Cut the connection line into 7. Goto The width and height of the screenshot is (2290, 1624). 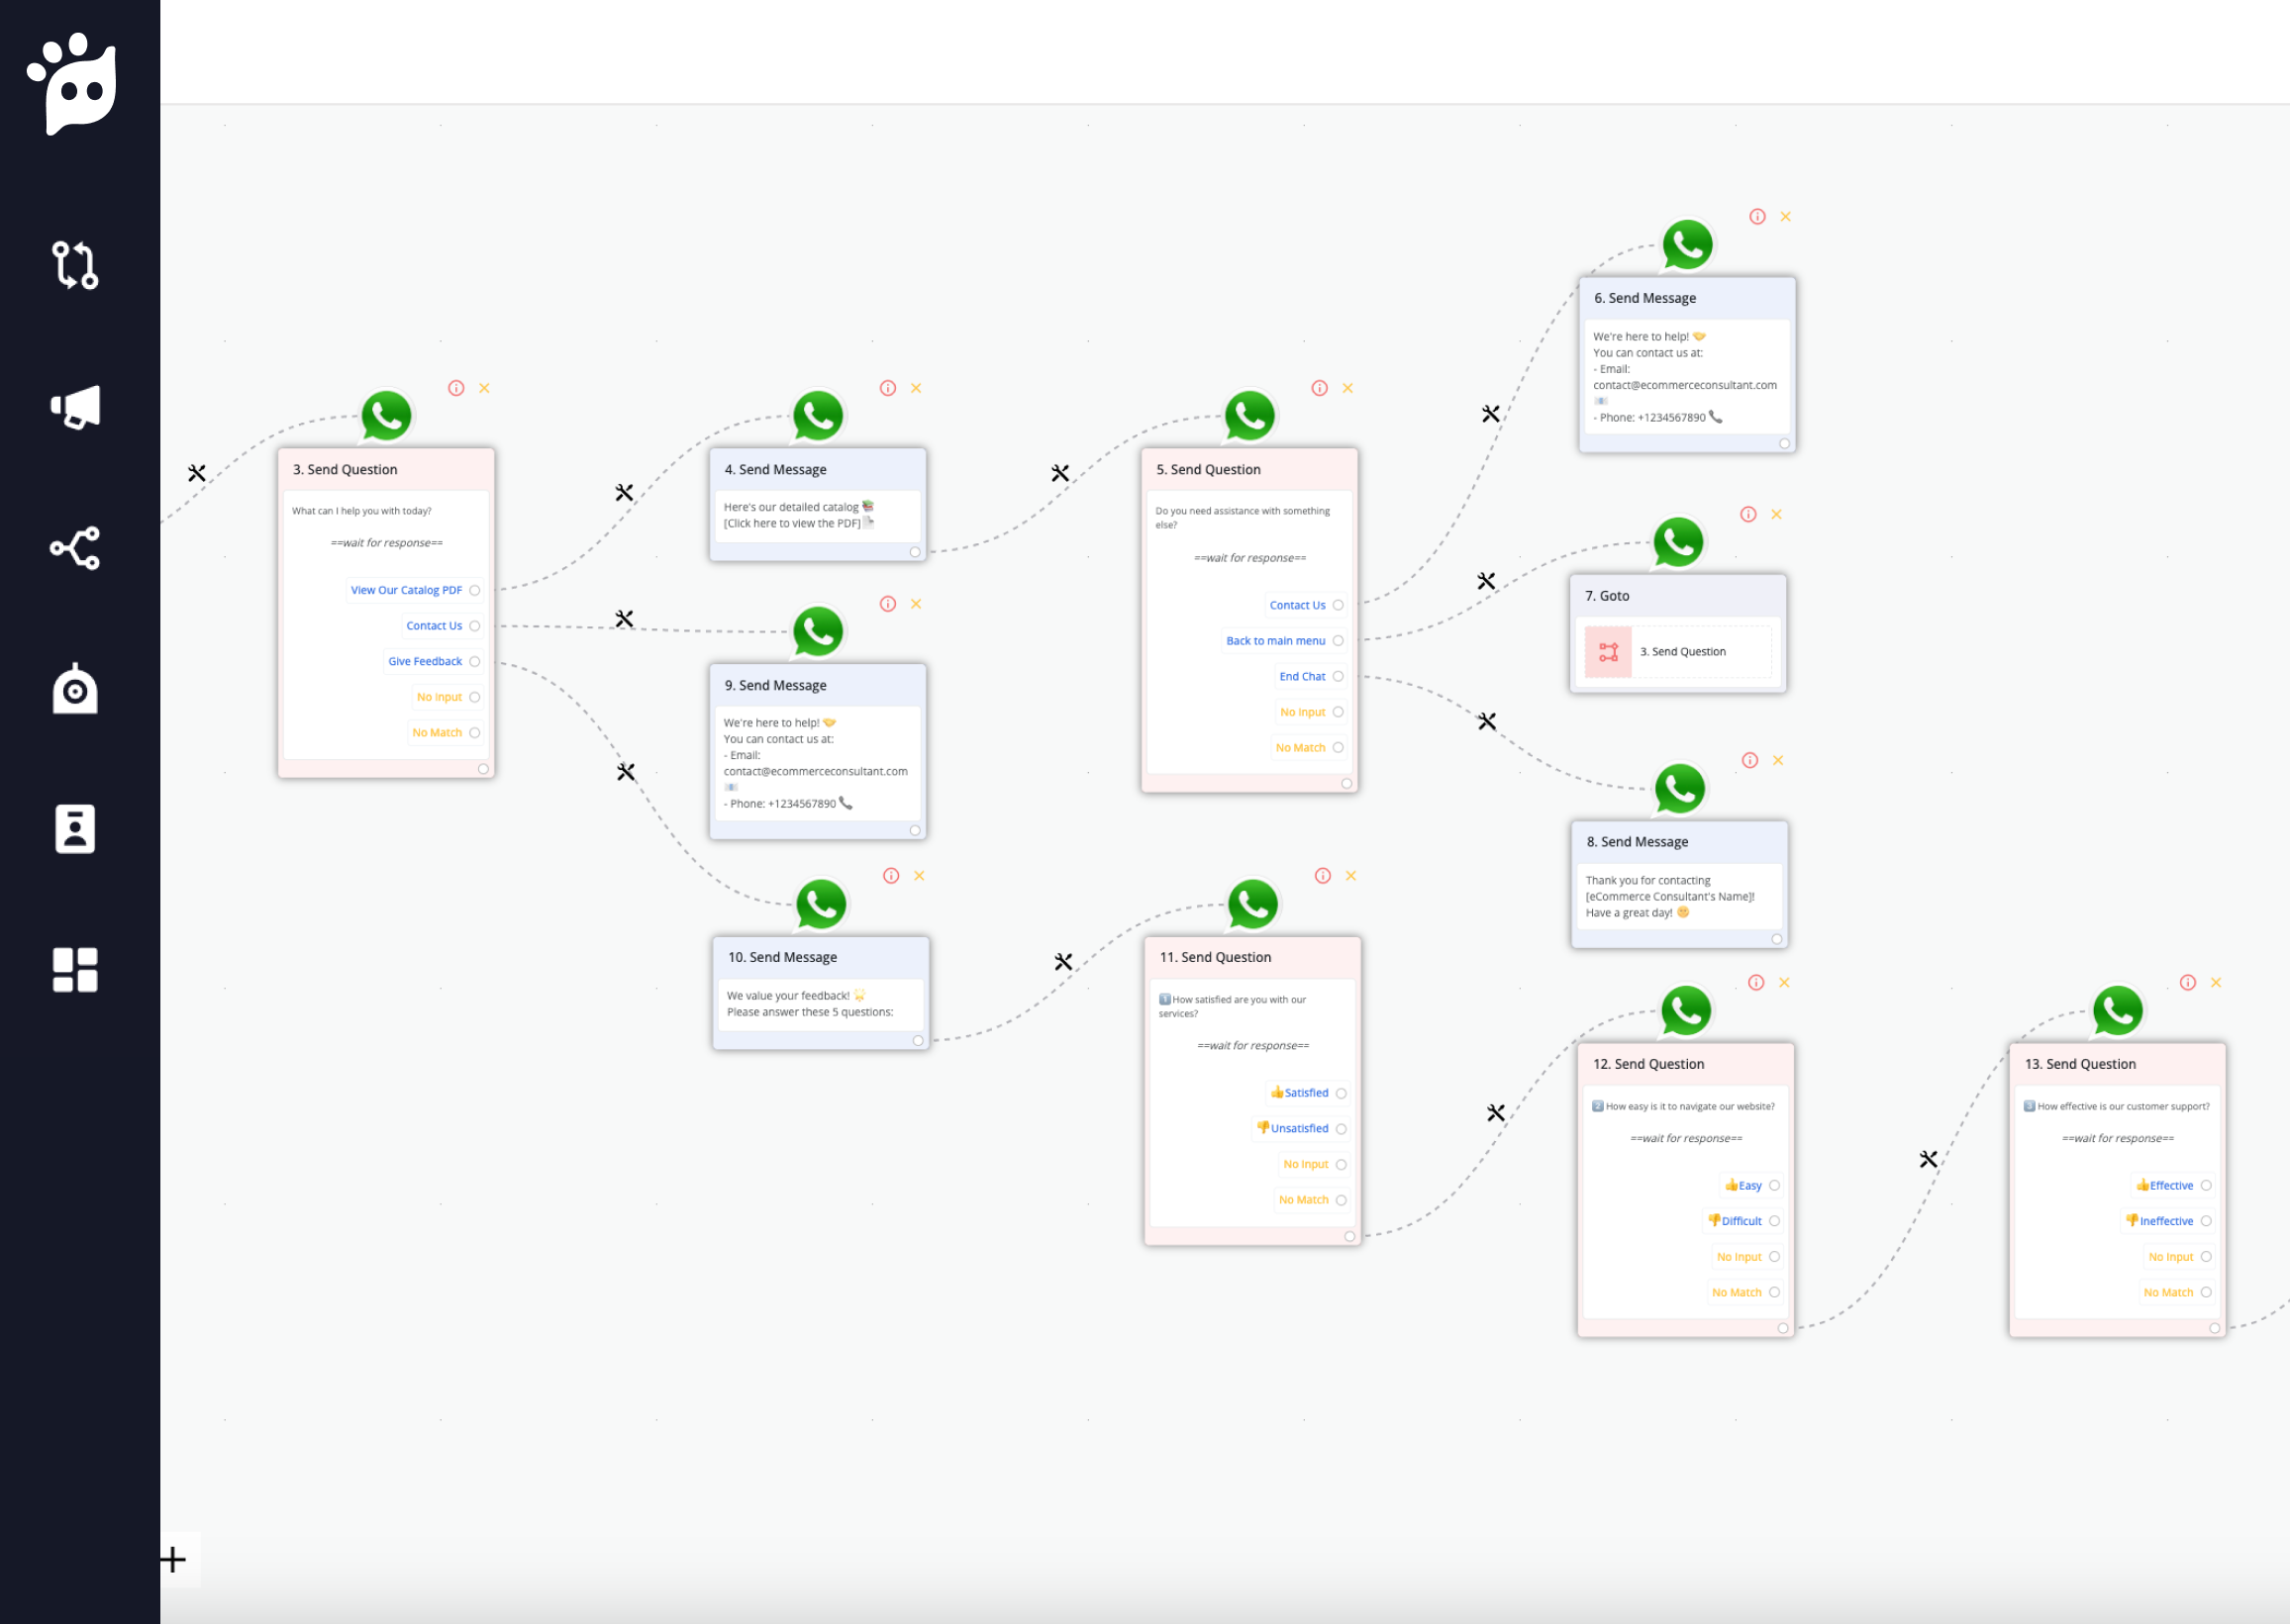1487,582
